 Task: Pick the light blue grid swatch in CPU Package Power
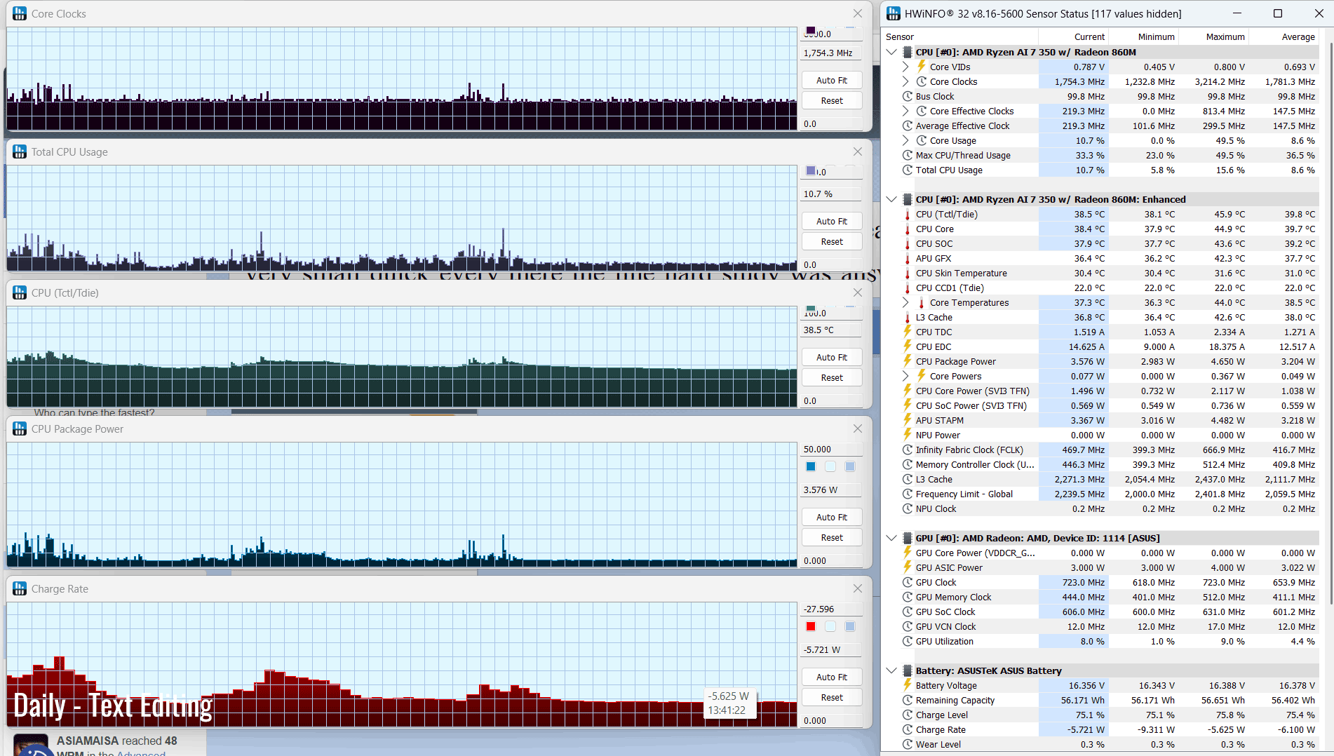pyautogui.click(x=850, y=467)
